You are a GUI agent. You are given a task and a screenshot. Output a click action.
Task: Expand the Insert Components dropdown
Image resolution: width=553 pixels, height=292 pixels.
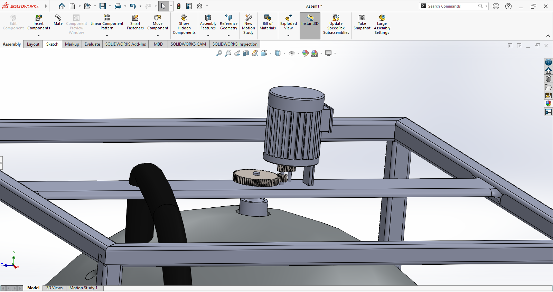[39, 36]
